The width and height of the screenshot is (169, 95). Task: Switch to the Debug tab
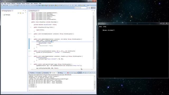coord(60,73)
